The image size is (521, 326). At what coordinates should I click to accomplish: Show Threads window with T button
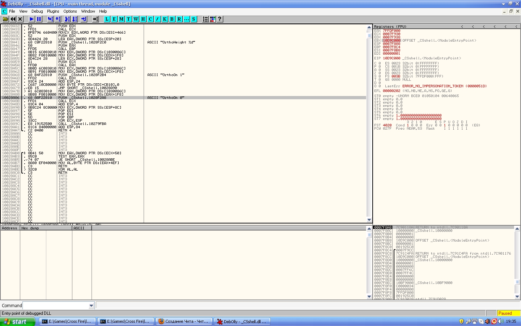(x=128, y=19)
